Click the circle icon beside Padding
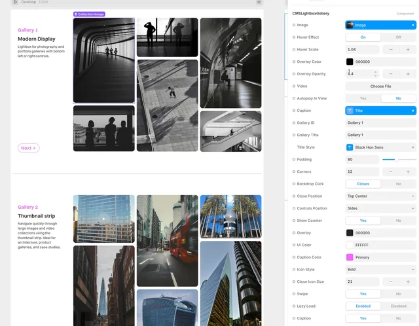This screenshot has height=326, width=419. click(x=294, y=160)
